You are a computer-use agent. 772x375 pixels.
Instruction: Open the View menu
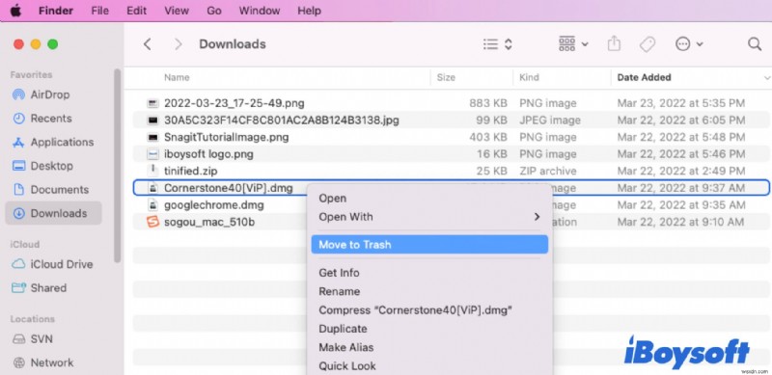[177, 11]
